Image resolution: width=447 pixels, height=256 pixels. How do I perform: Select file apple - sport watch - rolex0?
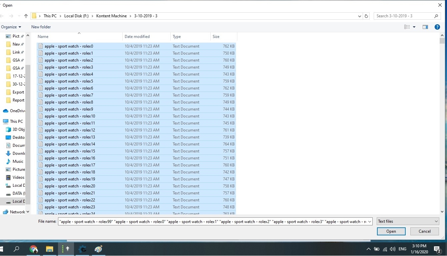point(136,46)
